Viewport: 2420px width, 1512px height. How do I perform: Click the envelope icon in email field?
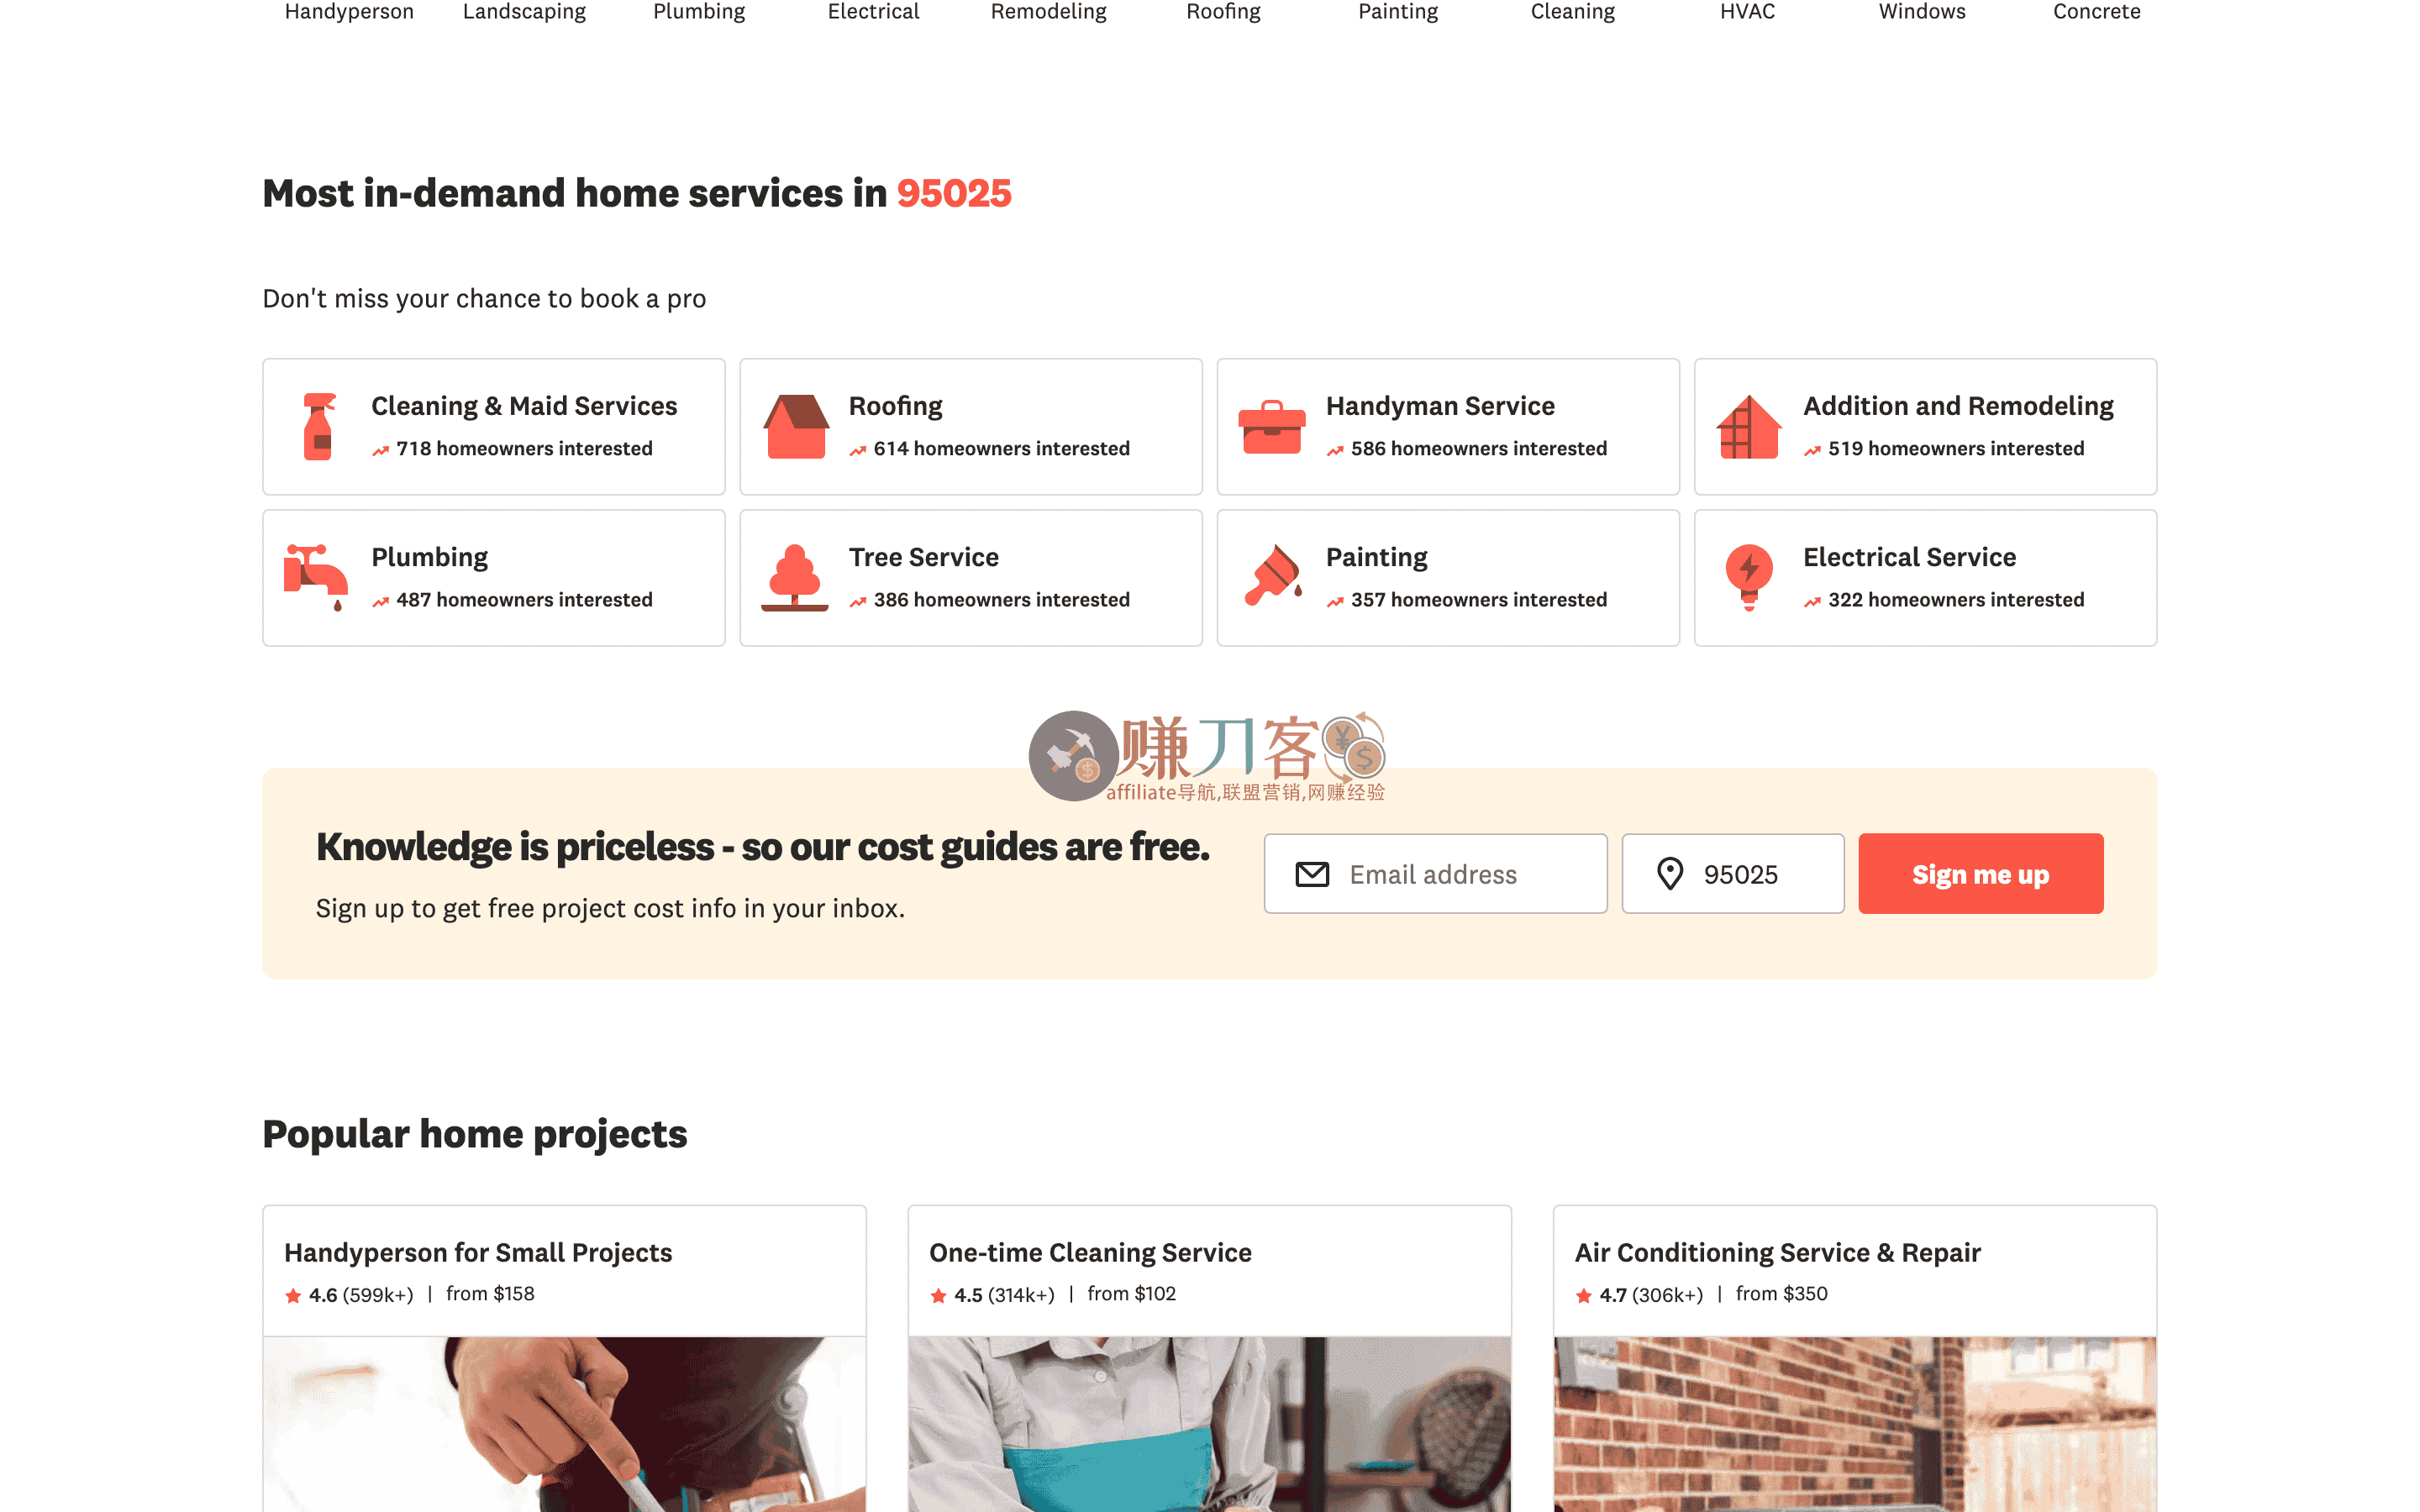(1312, 874)
